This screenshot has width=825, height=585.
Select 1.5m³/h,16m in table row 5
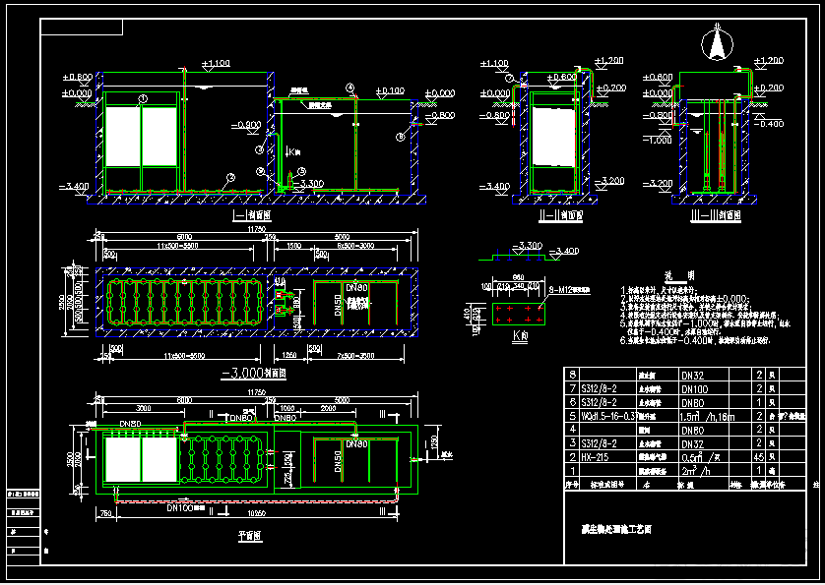(705, 416)
